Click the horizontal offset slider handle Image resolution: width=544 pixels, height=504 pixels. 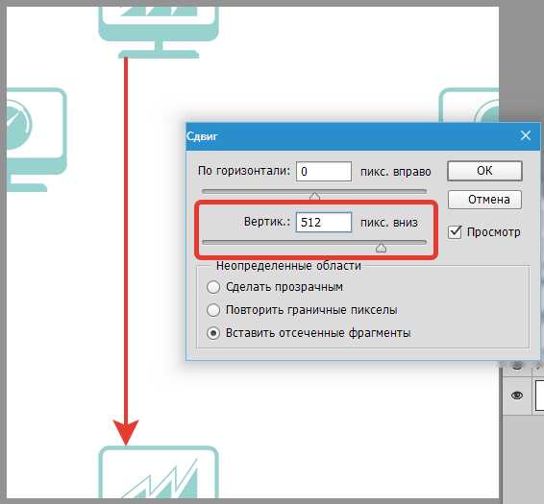tap(314, 196)
